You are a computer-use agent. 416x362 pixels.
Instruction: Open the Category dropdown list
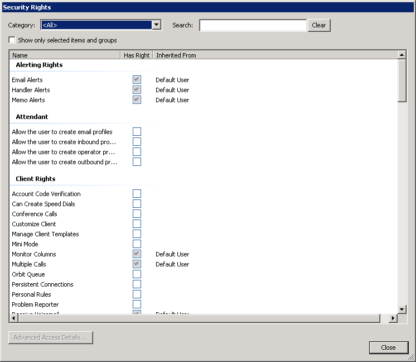point(157,25)
